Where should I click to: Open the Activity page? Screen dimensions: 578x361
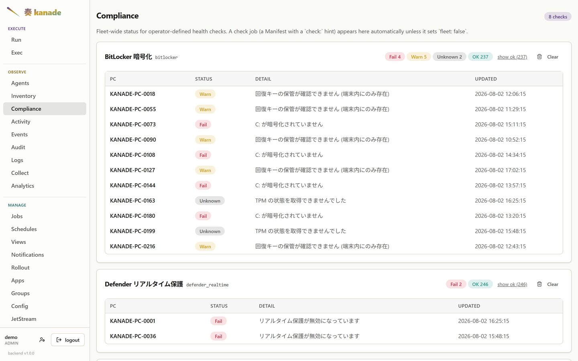[45, 122]
